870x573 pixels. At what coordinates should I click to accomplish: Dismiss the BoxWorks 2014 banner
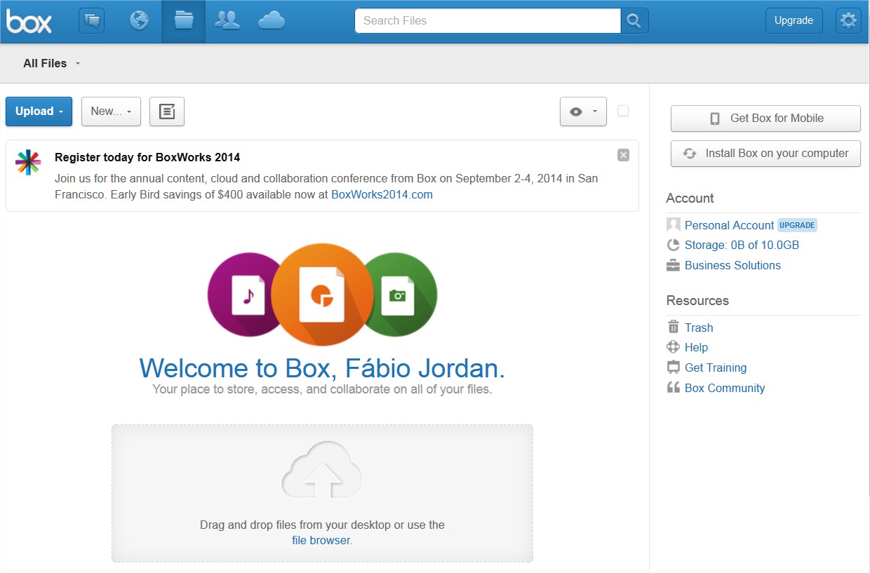click(x=623, y=155)
